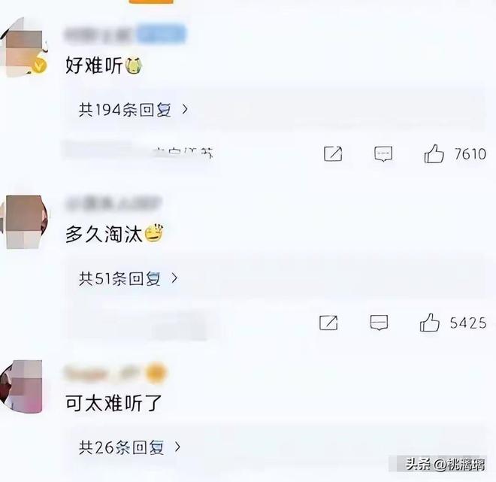Open reply box on the 好难听 comment
Image resolution: width=496 pixels, height=482 pixels.
click(x=383, y=154)
